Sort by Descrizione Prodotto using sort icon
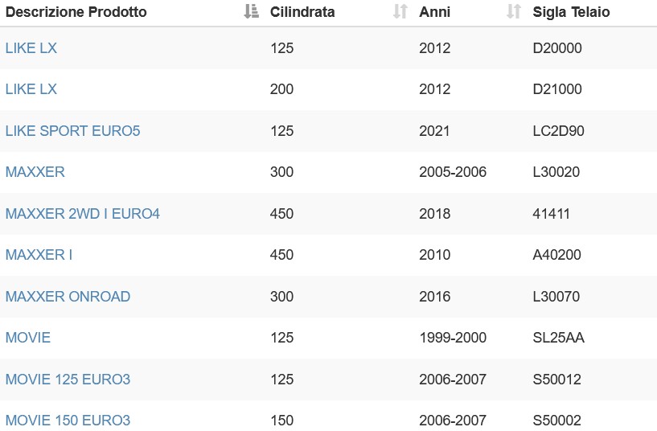 point(252,12)
